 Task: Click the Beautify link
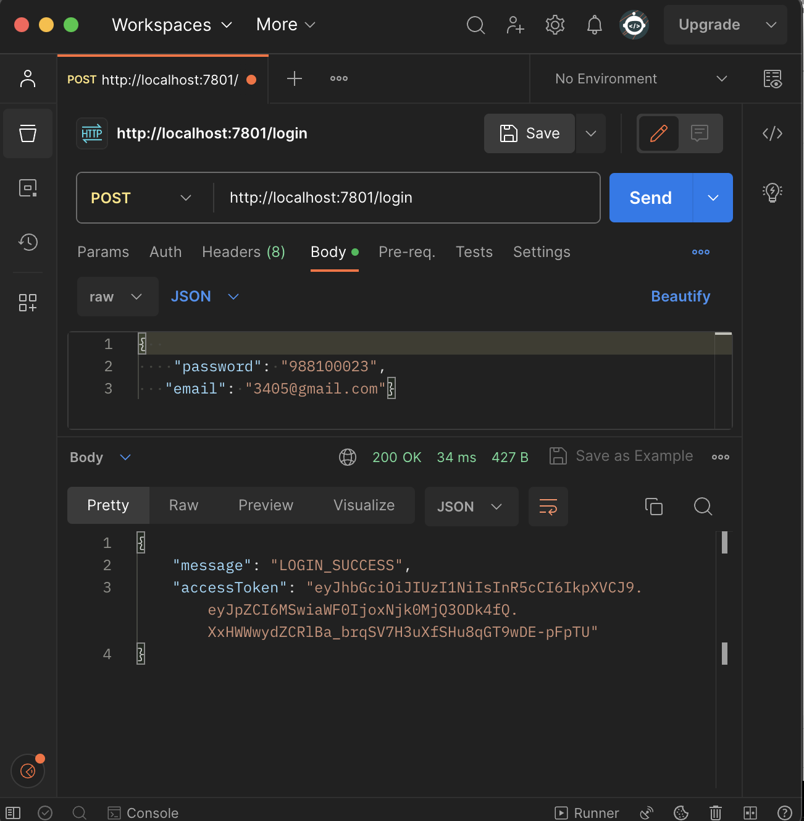click(680, 297)
